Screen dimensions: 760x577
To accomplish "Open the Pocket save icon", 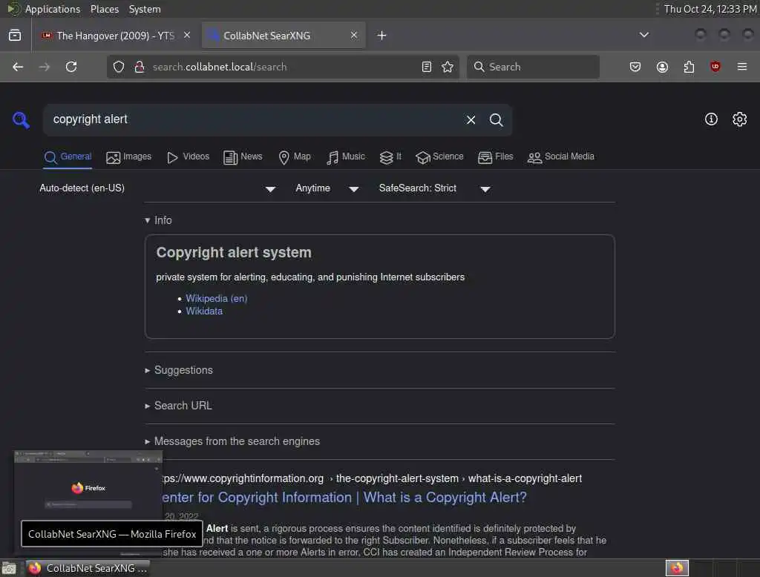I will (635, 67).
